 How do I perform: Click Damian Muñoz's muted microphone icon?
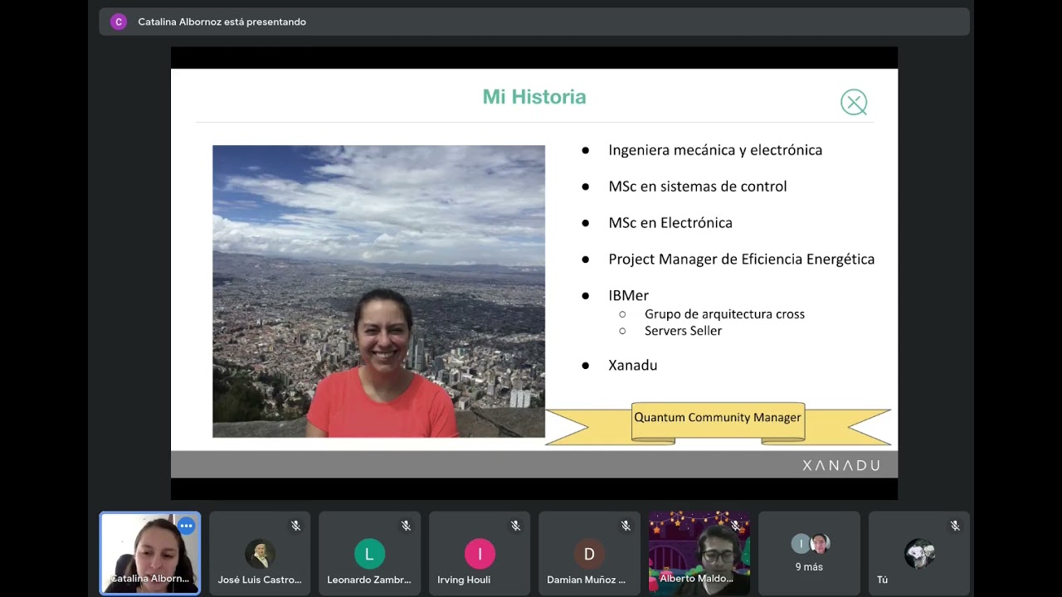click(626, 526)
